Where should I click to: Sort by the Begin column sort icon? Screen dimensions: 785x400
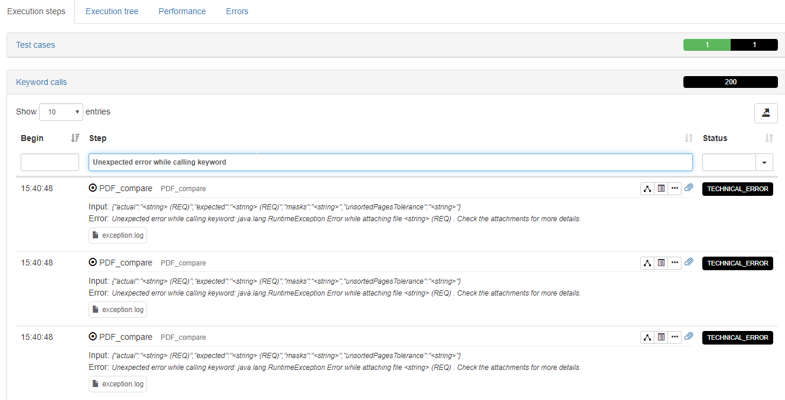point(75,138)
